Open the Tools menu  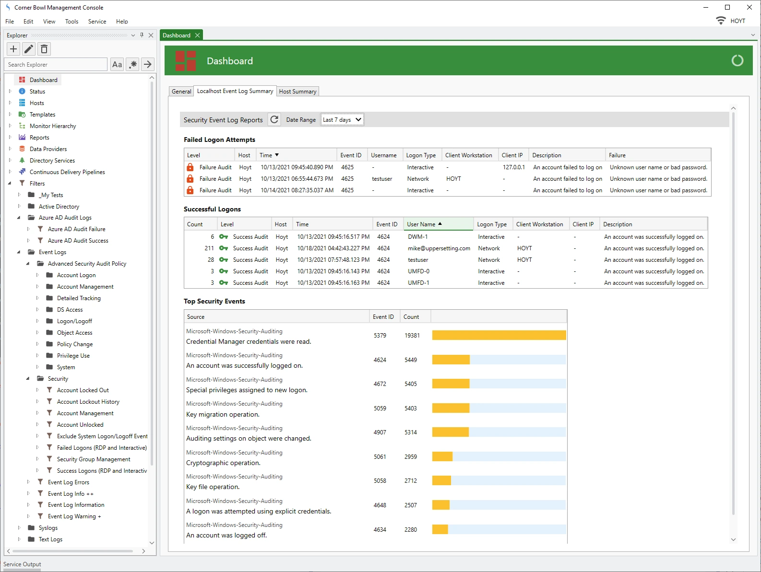[71, 21]
